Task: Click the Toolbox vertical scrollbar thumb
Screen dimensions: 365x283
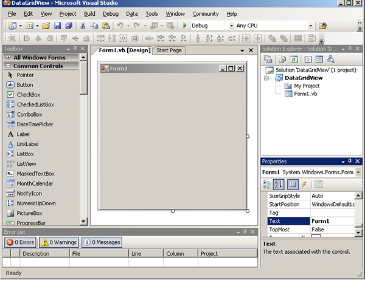Action: pyautogui.click(x=83, y=78)
